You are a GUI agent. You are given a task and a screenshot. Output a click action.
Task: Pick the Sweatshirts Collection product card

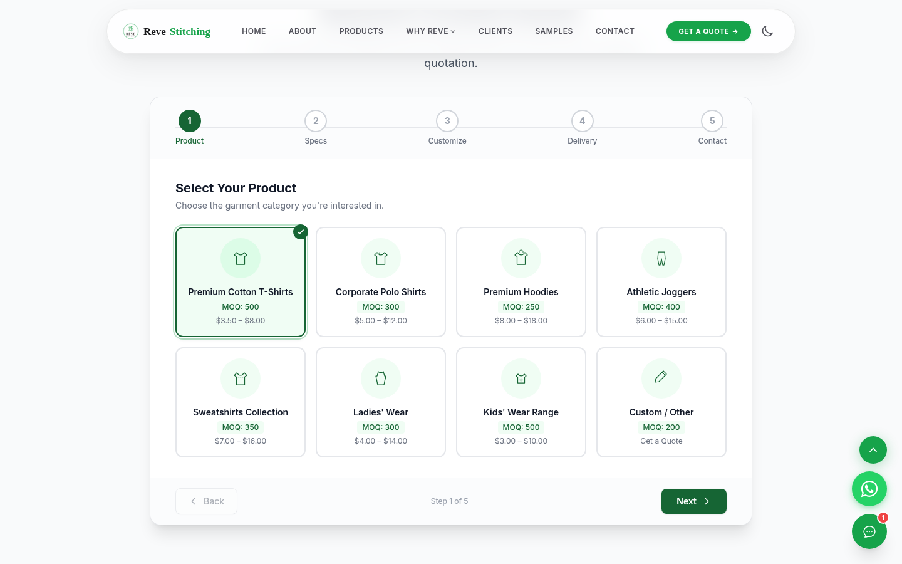[241, 402]
